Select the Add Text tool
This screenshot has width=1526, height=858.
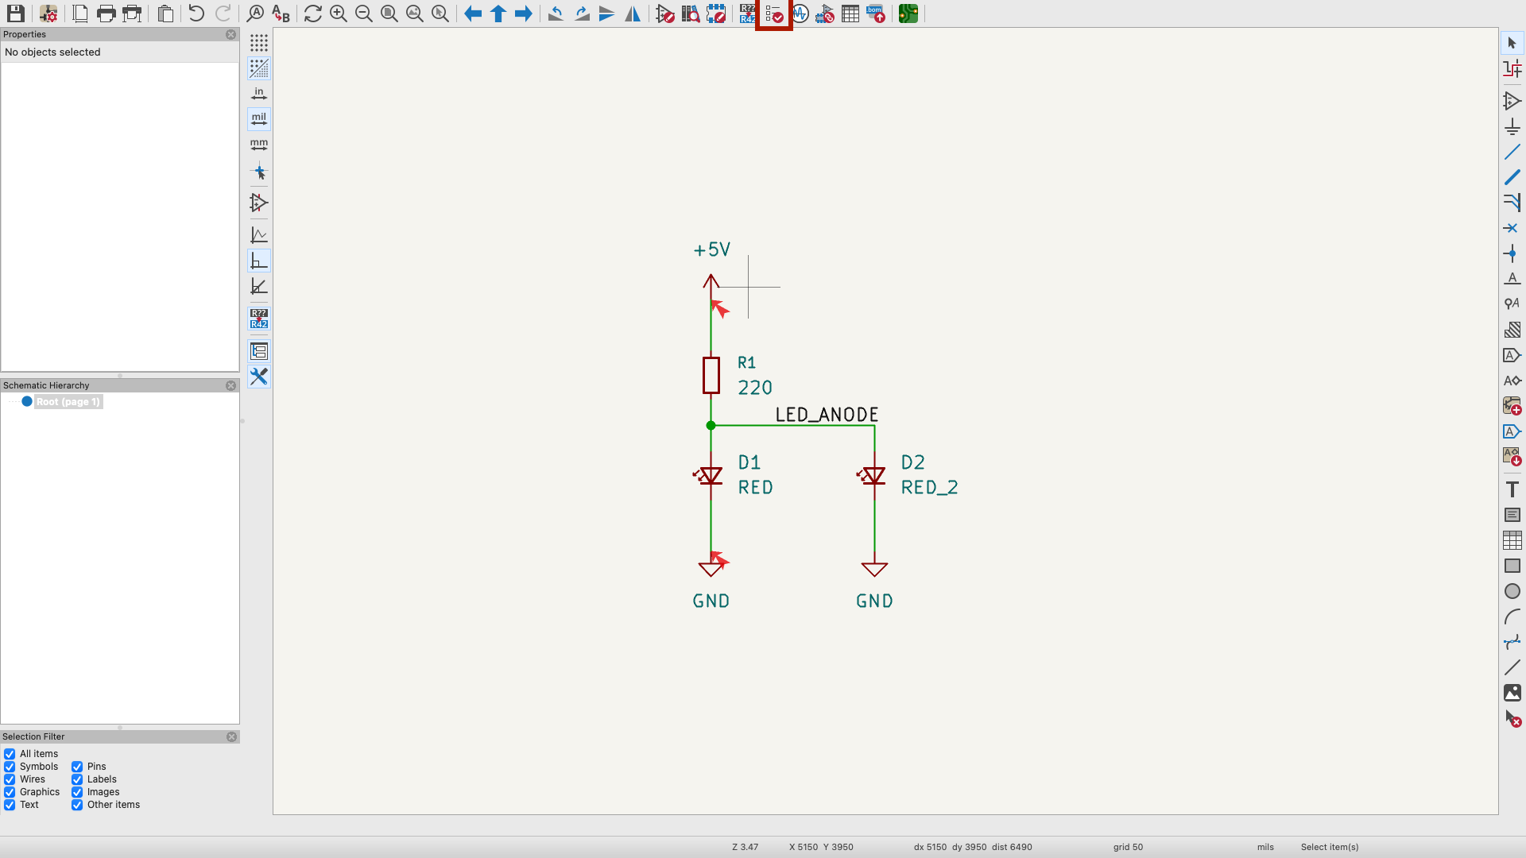(x=1512, y=489)
